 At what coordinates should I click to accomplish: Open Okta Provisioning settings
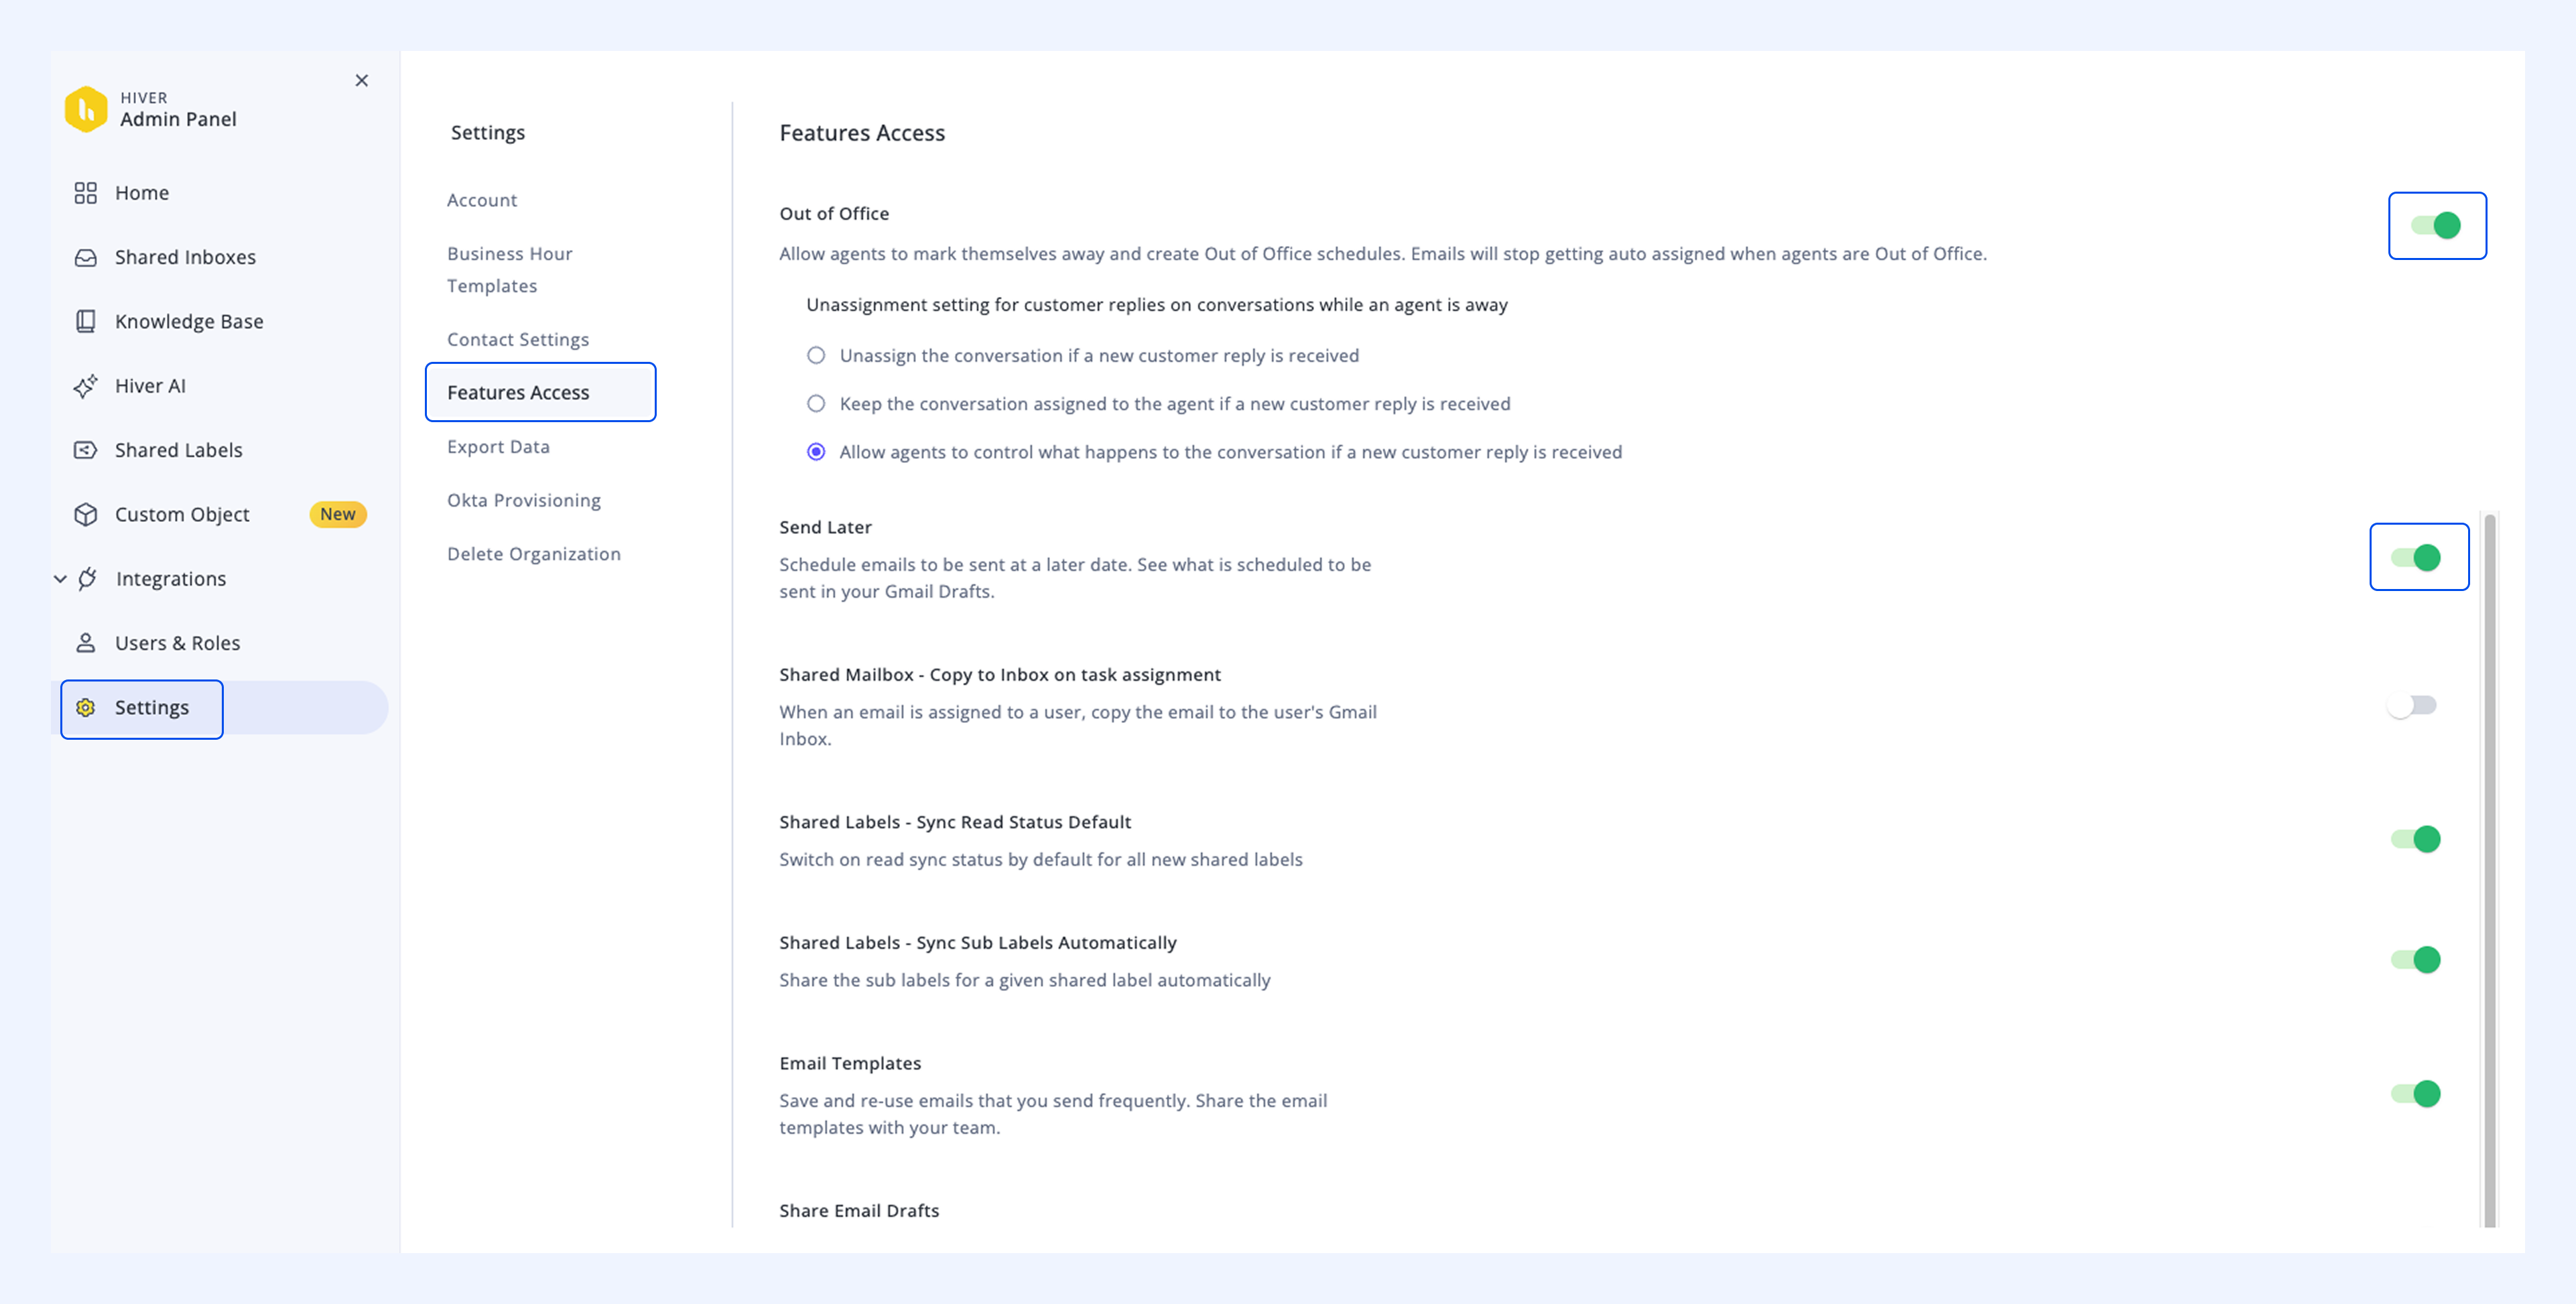[524, 500]
